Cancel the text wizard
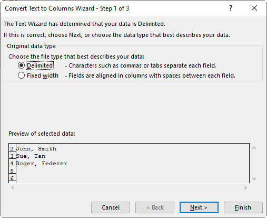 pos(111,207)
